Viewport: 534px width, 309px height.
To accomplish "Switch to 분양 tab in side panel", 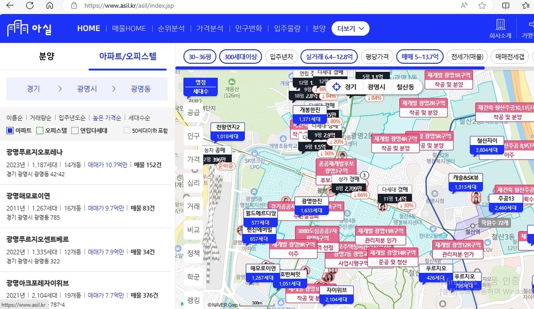I will tap(46, 56).
